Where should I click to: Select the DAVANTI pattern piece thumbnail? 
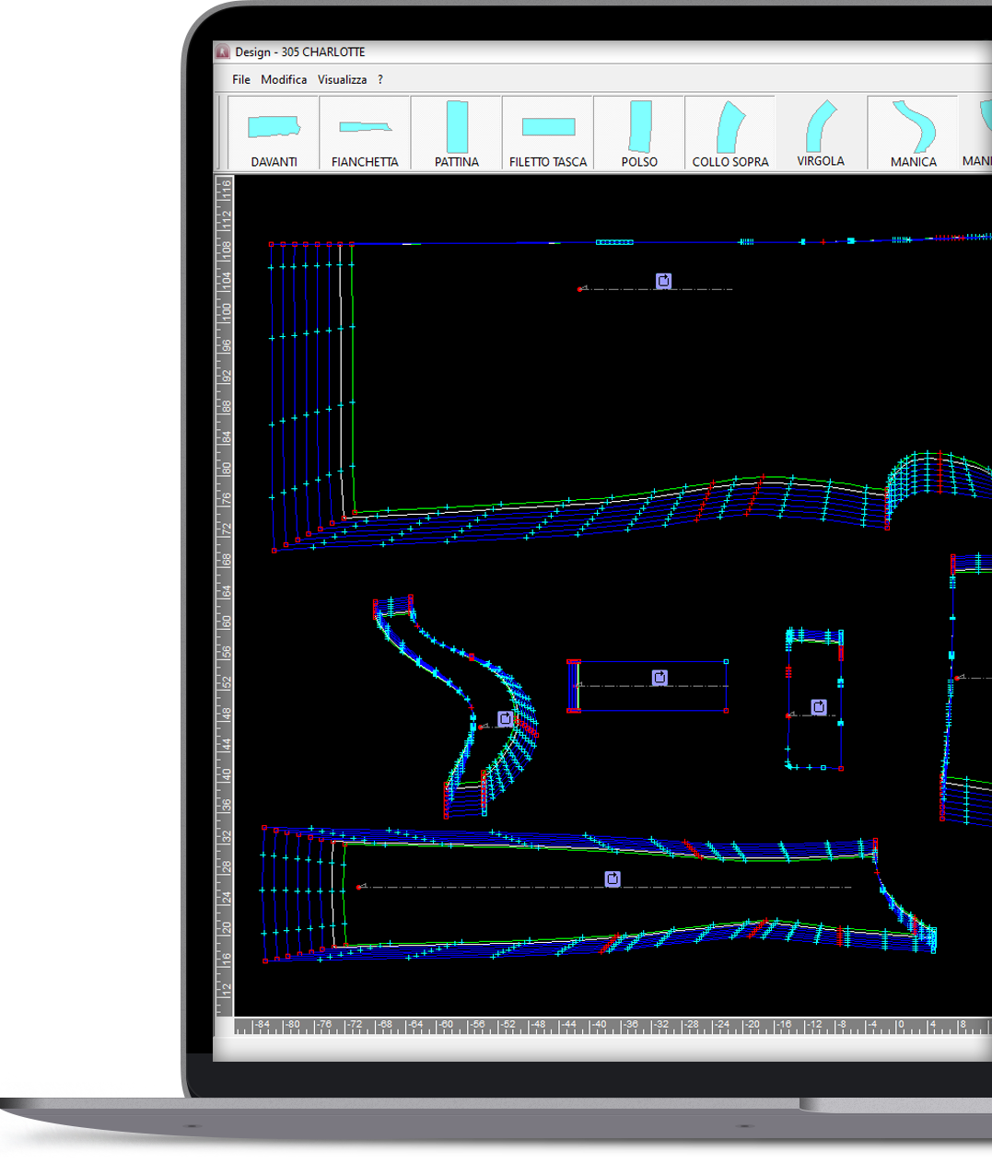274,134
